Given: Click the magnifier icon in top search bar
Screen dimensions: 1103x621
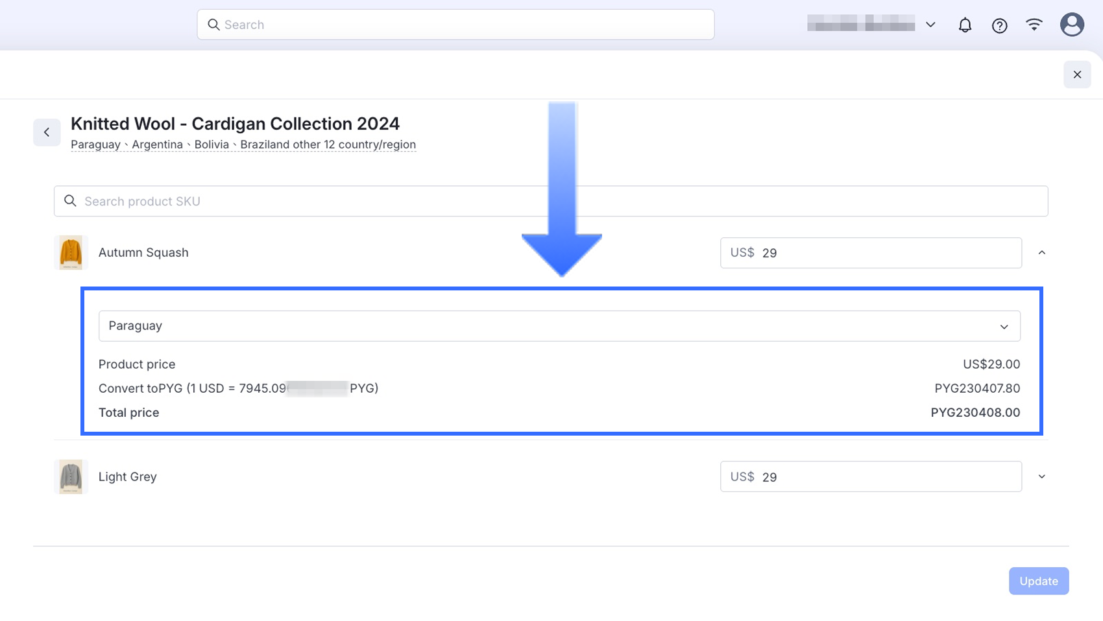Looking at the screenshot, I should [x=213, y=25].
